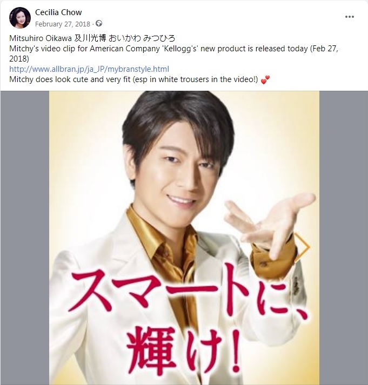Open the February 27, 2018 timestamp
The image size is (368, 385).
(62, 24)
